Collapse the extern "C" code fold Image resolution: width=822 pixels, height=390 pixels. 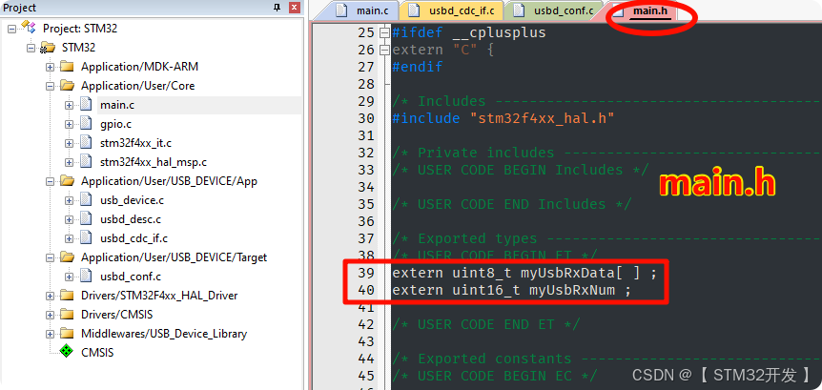point(384,50)
